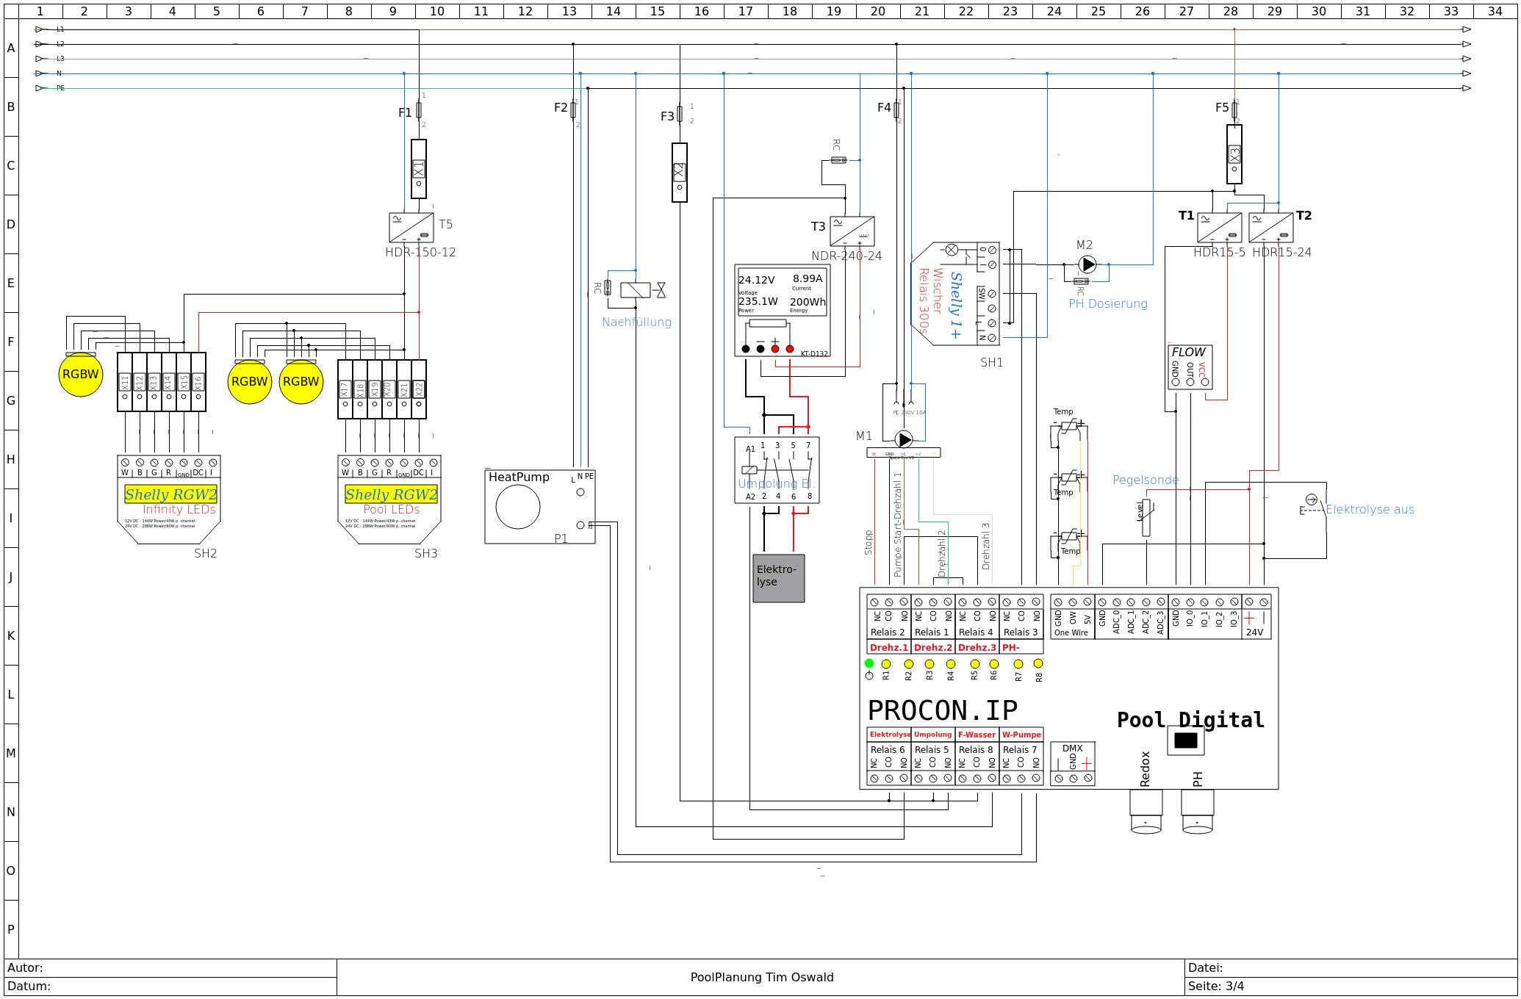This screenshot has width=1521, height=999.
Task: Select the HDR-150-12 label
Action: tap(420, 252)
